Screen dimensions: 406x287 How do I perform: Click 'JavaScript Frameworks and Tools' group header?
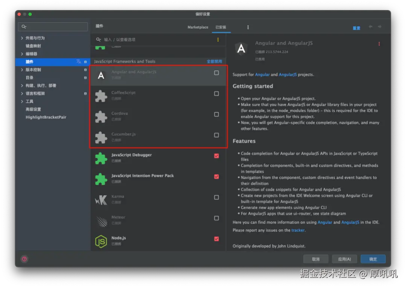click(124, 61)
